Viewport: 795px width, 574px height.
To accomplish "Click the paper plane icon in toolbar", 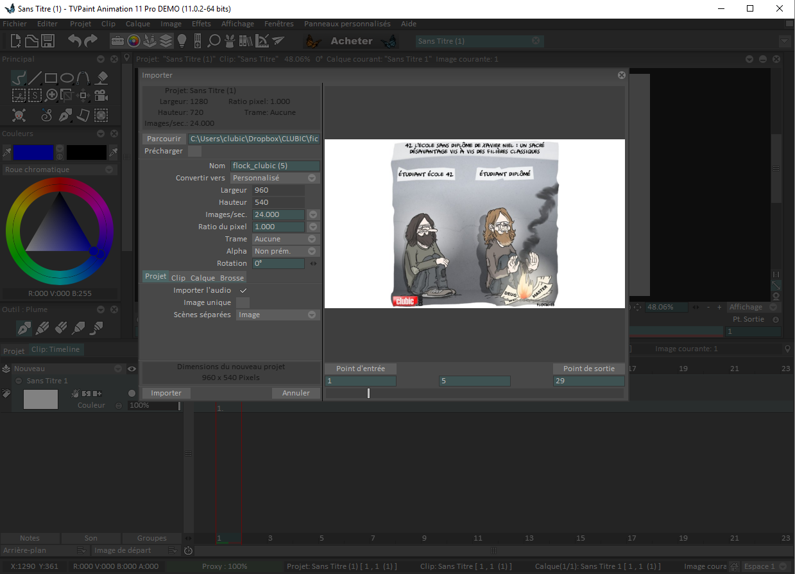I will click(x=278, y=41).
